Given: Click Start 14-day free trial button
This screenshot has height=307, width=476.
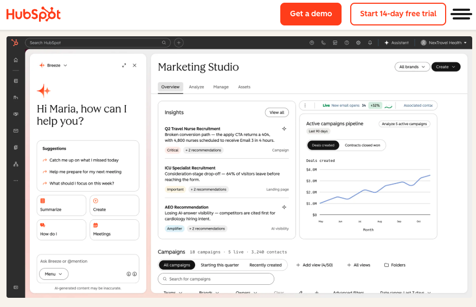Looking at the screenshot, I should pyautogui.click(x=398, y=14).
